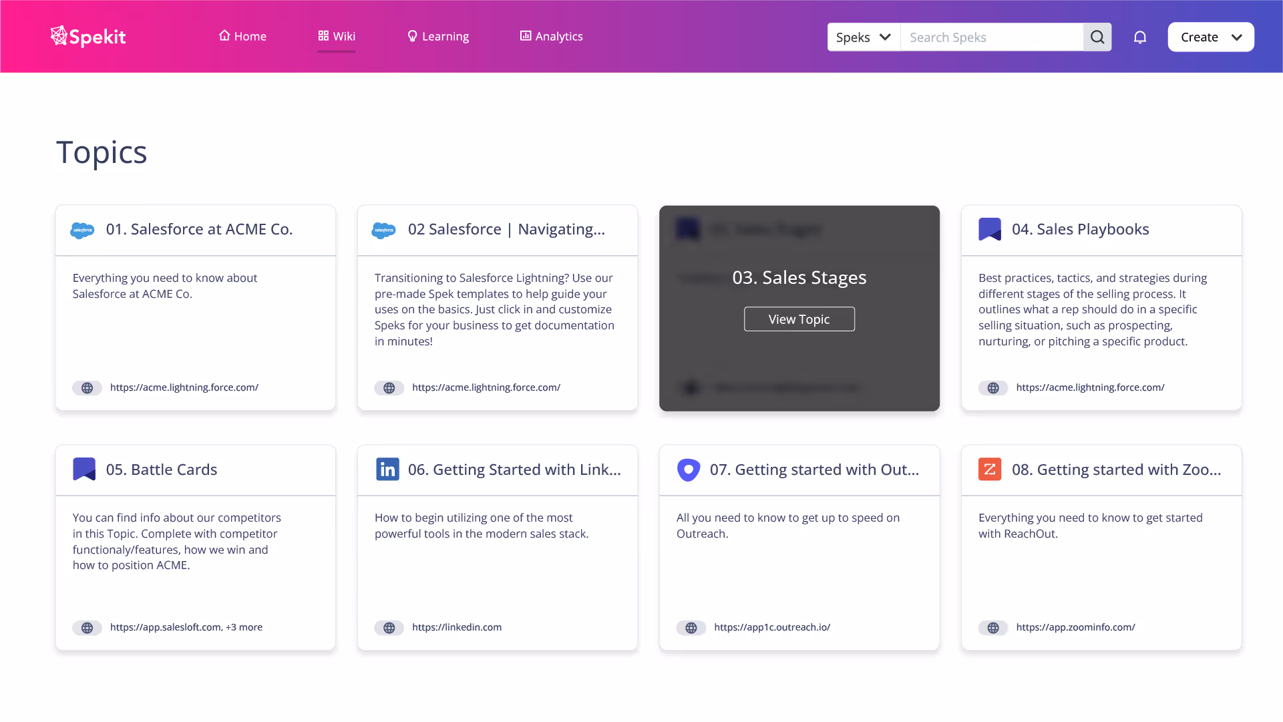Image resolution: width=1283 pixels, height=722 pixels.
Task: Click LinkedIn icon on topic 06
Action: point(387,469)
